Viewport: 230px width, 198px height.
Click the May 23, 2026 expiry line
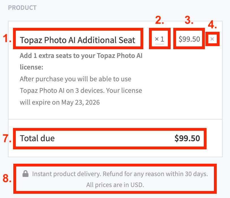[x=60, y=102]
